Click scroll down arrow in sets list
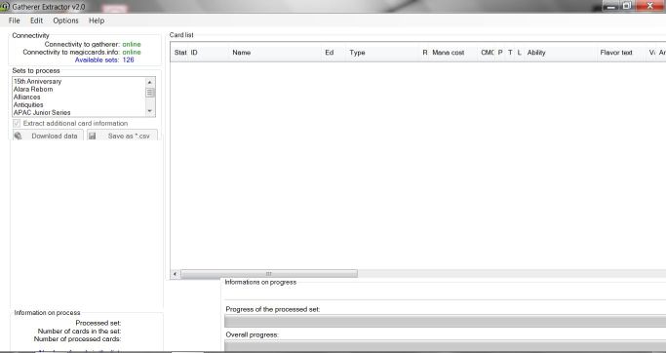Image resolution: width=666 pixels, height=353 pixels. [149, 111]
